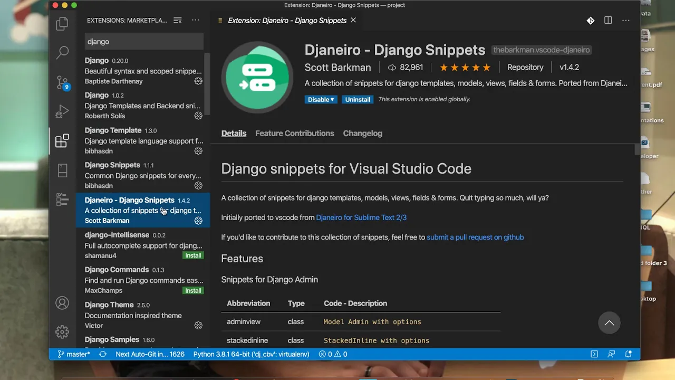The width and height of the screenshot is (675, 380).
Task: Open gear menu for Djaneiro extension row
Action: click(198, 221)
